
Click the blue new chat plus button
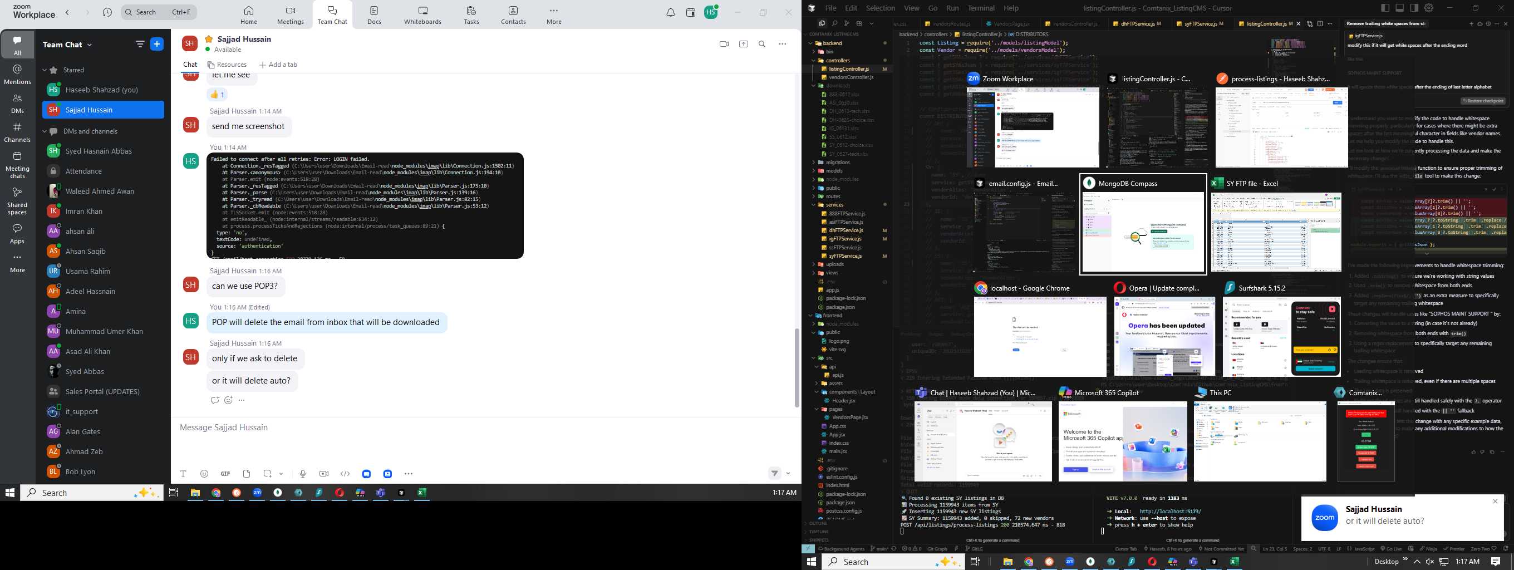157,44
